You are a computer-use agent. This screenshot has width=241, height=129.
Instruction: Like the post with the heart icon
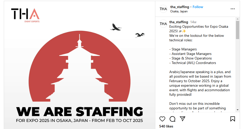point(162,119)
